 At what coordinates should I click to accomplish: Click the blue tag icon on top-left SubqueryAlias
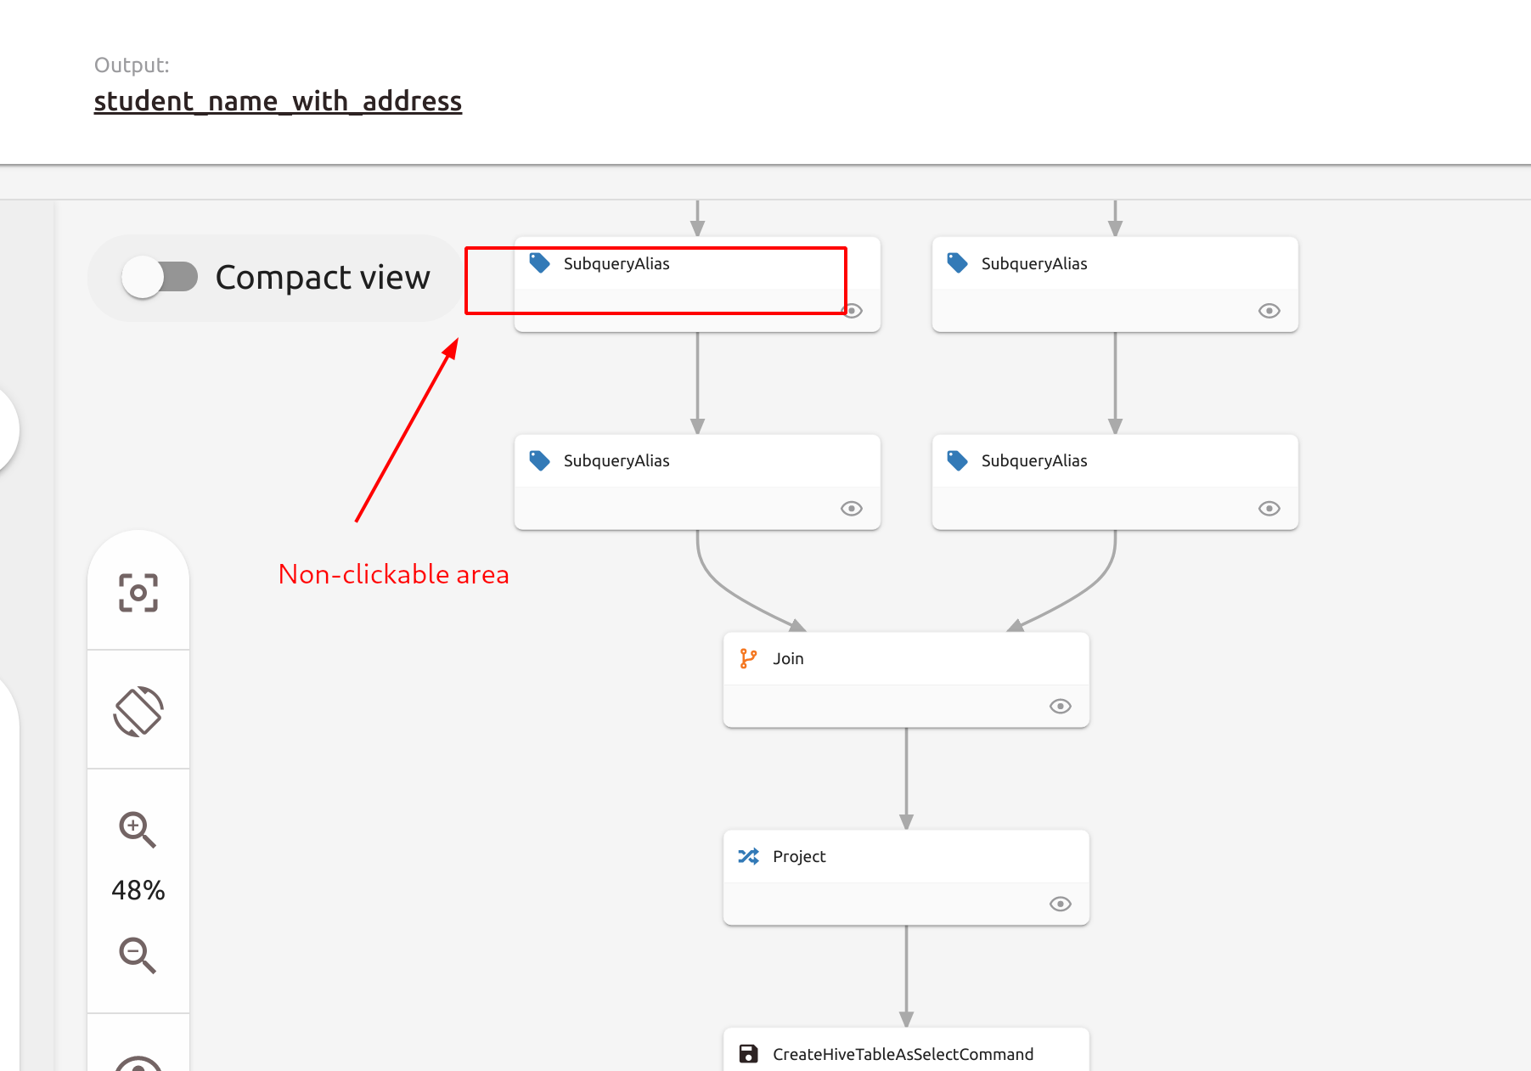pos(540,263)
